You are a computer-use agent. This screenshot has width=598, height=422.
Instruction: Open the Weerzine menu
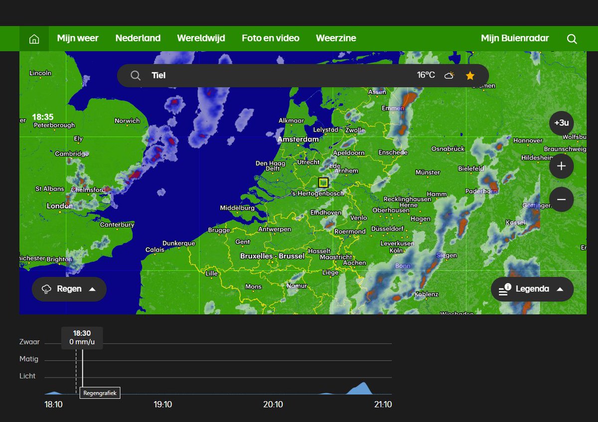[336, 38]
